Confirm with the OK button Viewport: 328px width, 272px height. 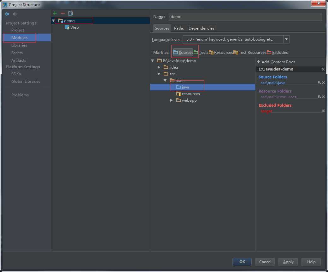pyautogui.click(x=242, y=262)
